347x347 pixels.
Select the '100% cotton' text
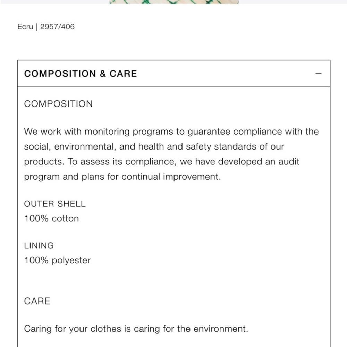[x=51, y=218]
